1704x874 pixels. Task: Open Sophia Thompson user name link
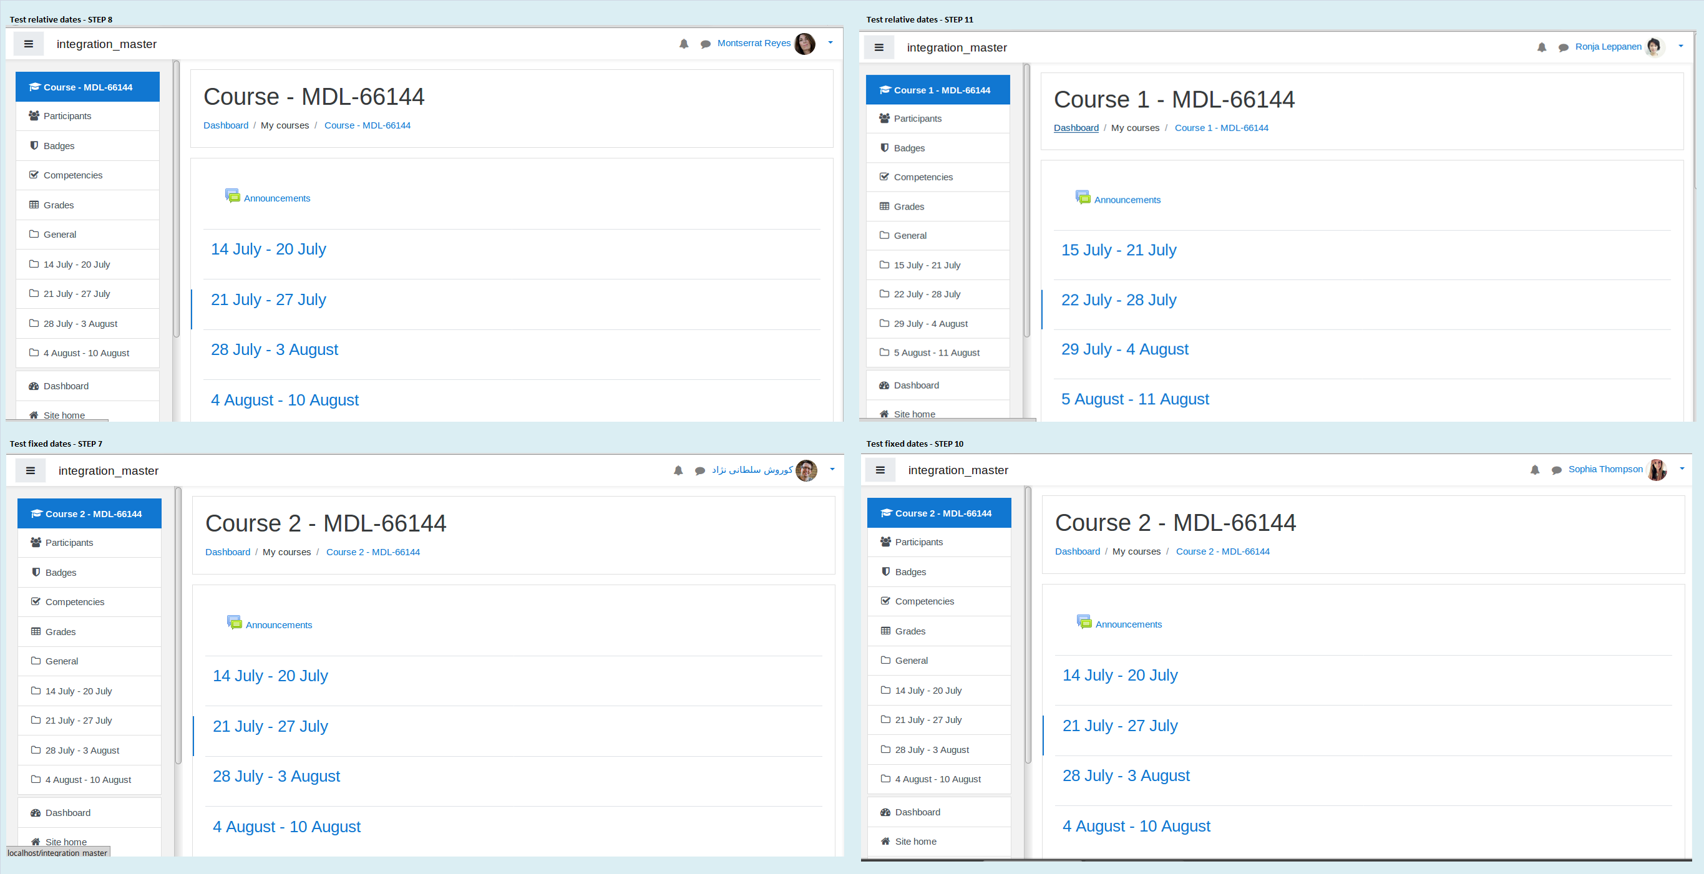click(x=1605, y=469)
